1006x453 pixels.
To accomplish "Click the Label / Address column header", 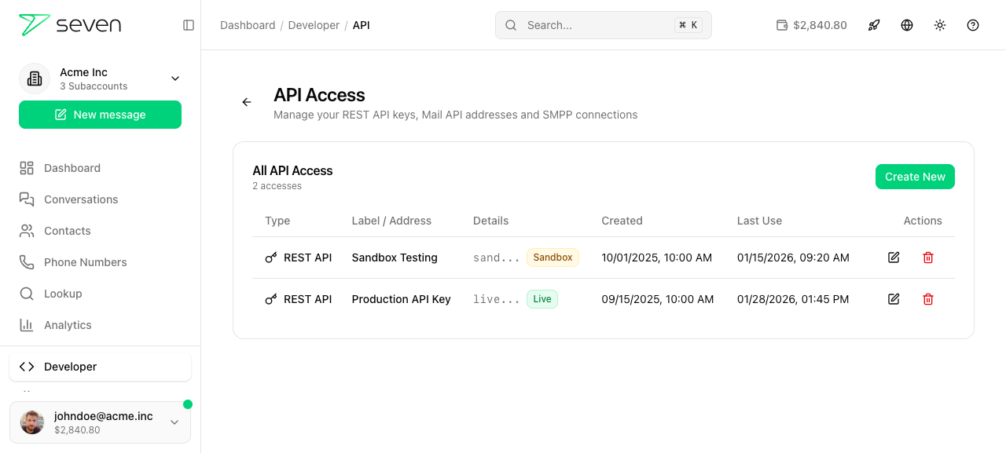I will [x=391, y=221].
